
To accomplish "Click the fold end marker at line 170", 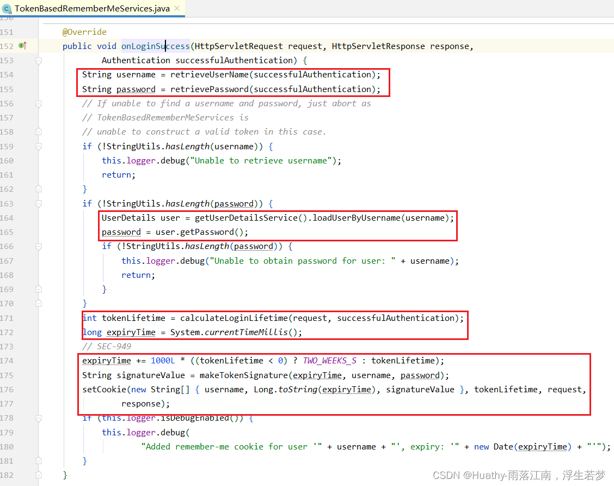I will [x=38, y=304].
